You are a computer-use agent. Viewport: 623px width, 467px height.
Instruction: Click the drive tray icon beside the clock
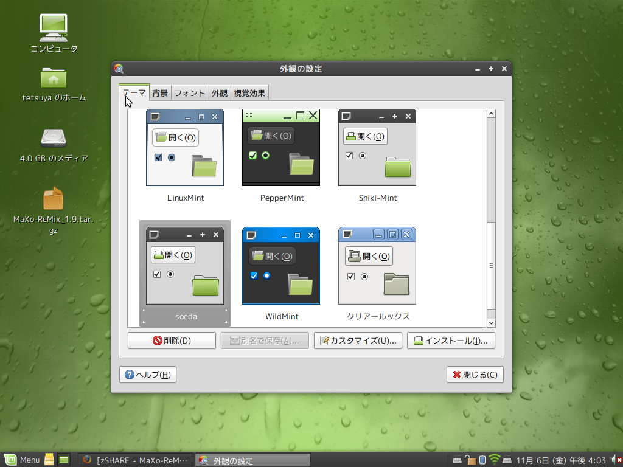[507, 460]
